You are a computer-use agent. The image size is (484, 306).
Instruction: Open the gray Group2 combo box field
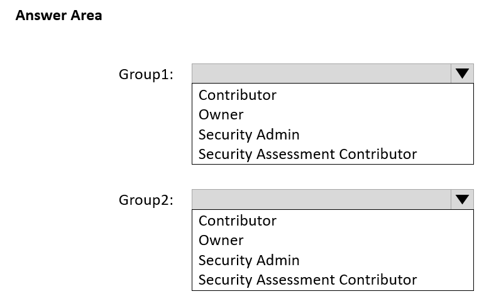point(321,199)
